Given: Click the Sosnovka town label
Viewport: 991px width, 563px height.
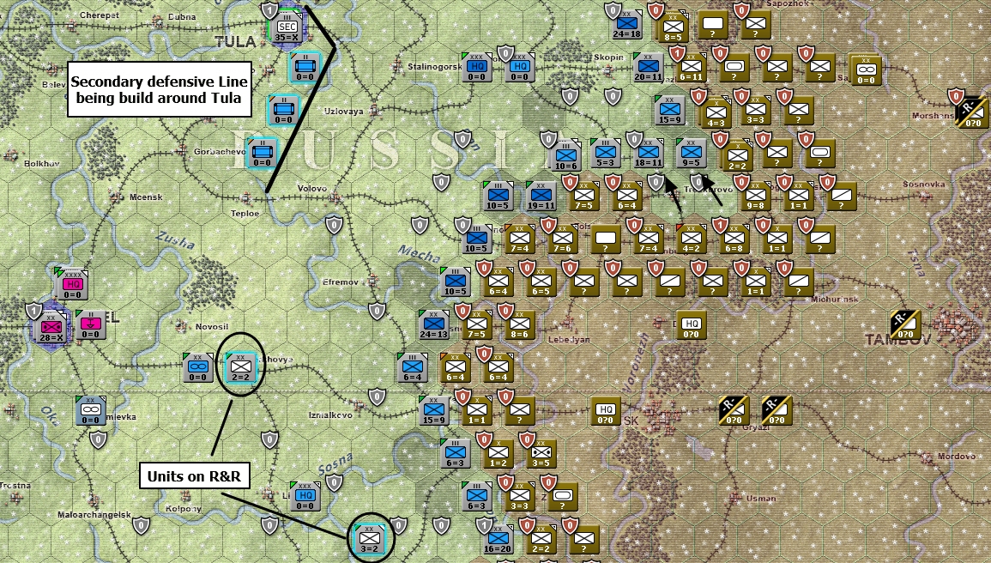Looking at the screenshot, I should tap(924, 185).
